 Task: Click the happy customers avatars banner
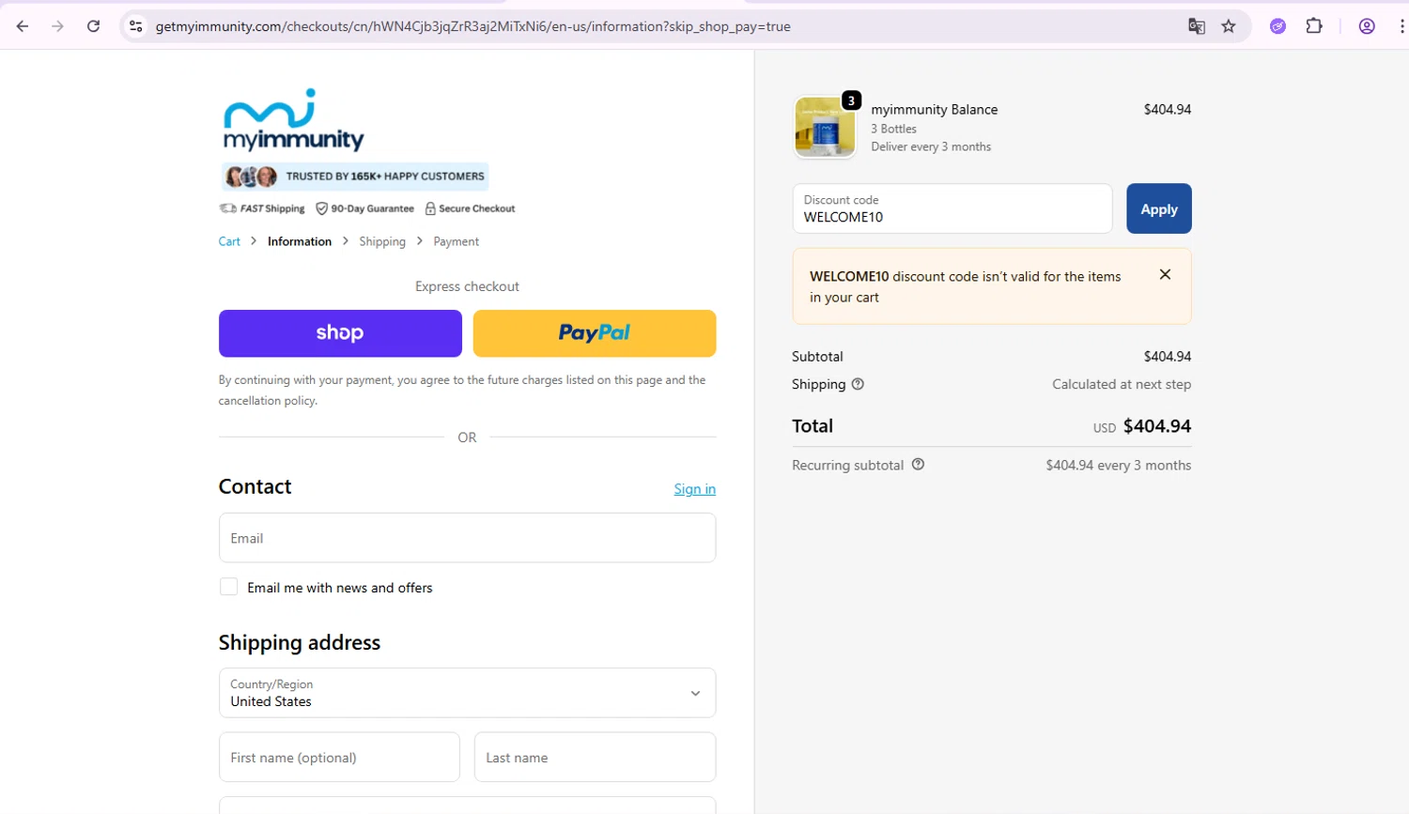click(355, 177)
